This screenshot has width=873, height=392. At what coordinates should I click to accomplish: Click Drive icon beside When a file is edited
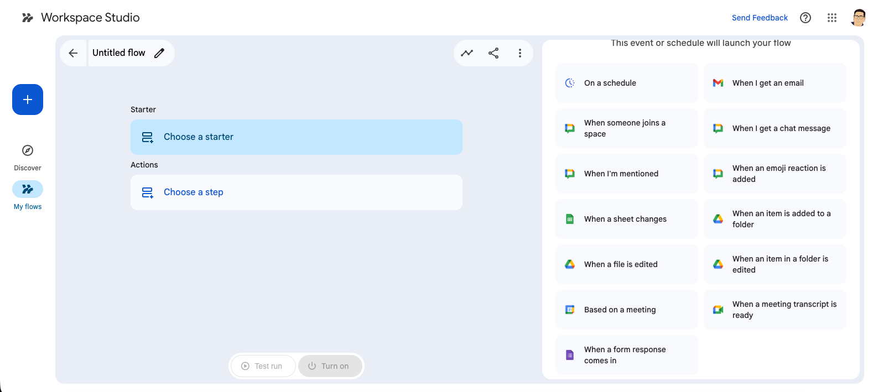click(x=570, y=264)
